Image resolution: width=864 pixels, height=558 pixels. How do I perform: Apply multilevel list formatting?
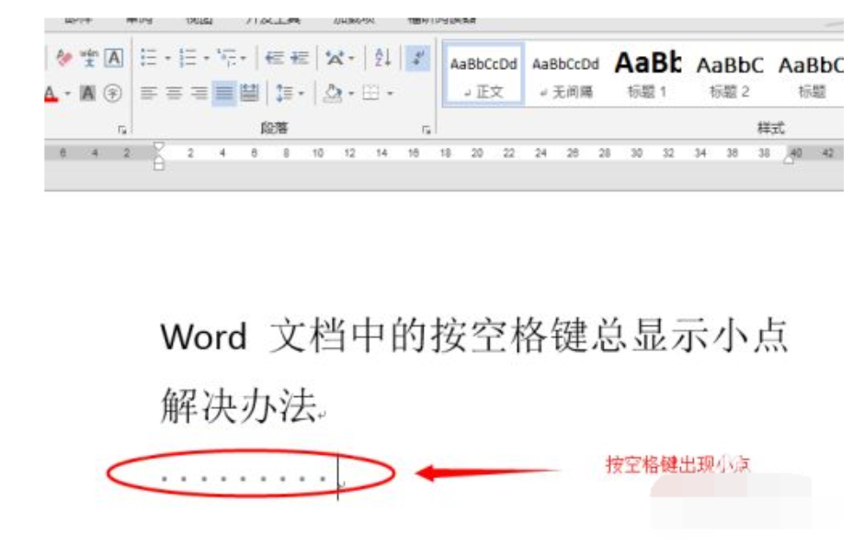(x=226, y=57)
